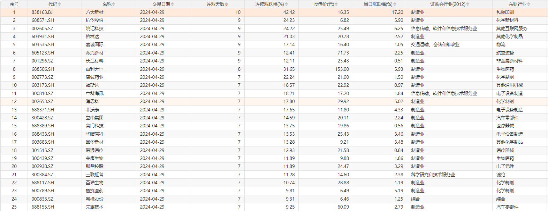Image resolution: width=548 pixels, height=211 pixels.
Task: Click the 包装印刷 industry cell
Action: 505,12
